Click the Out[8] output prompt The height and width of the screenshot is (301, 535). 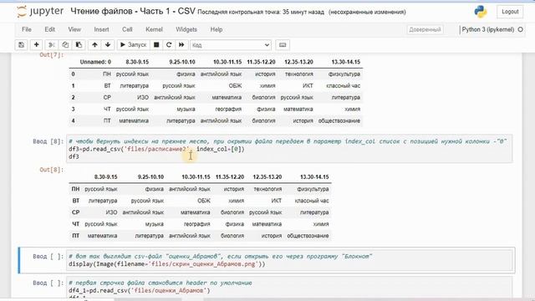[52, 170]
